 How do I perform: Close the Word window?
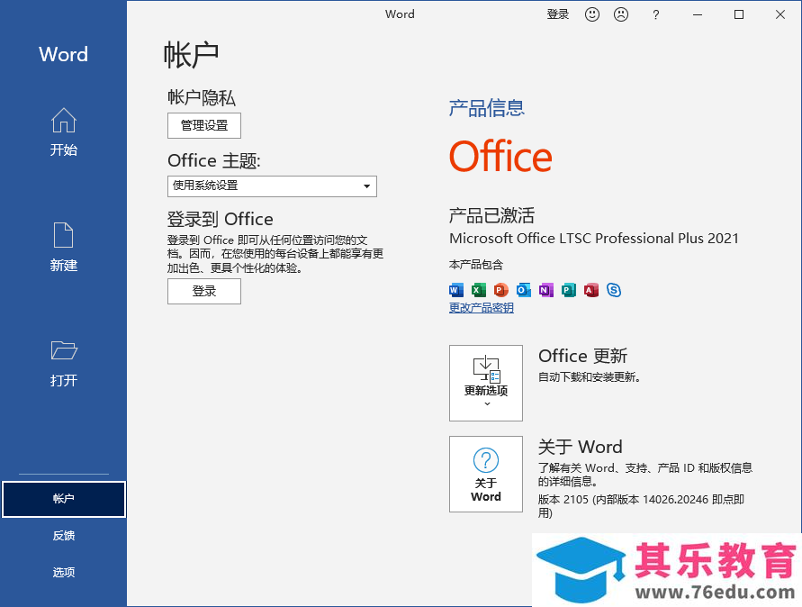(x=780, y=14)
